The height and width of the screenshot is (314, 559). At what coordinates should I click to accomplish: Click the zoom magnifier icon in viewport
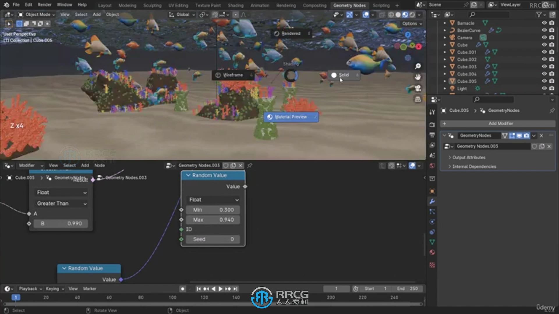pos(418,66)
